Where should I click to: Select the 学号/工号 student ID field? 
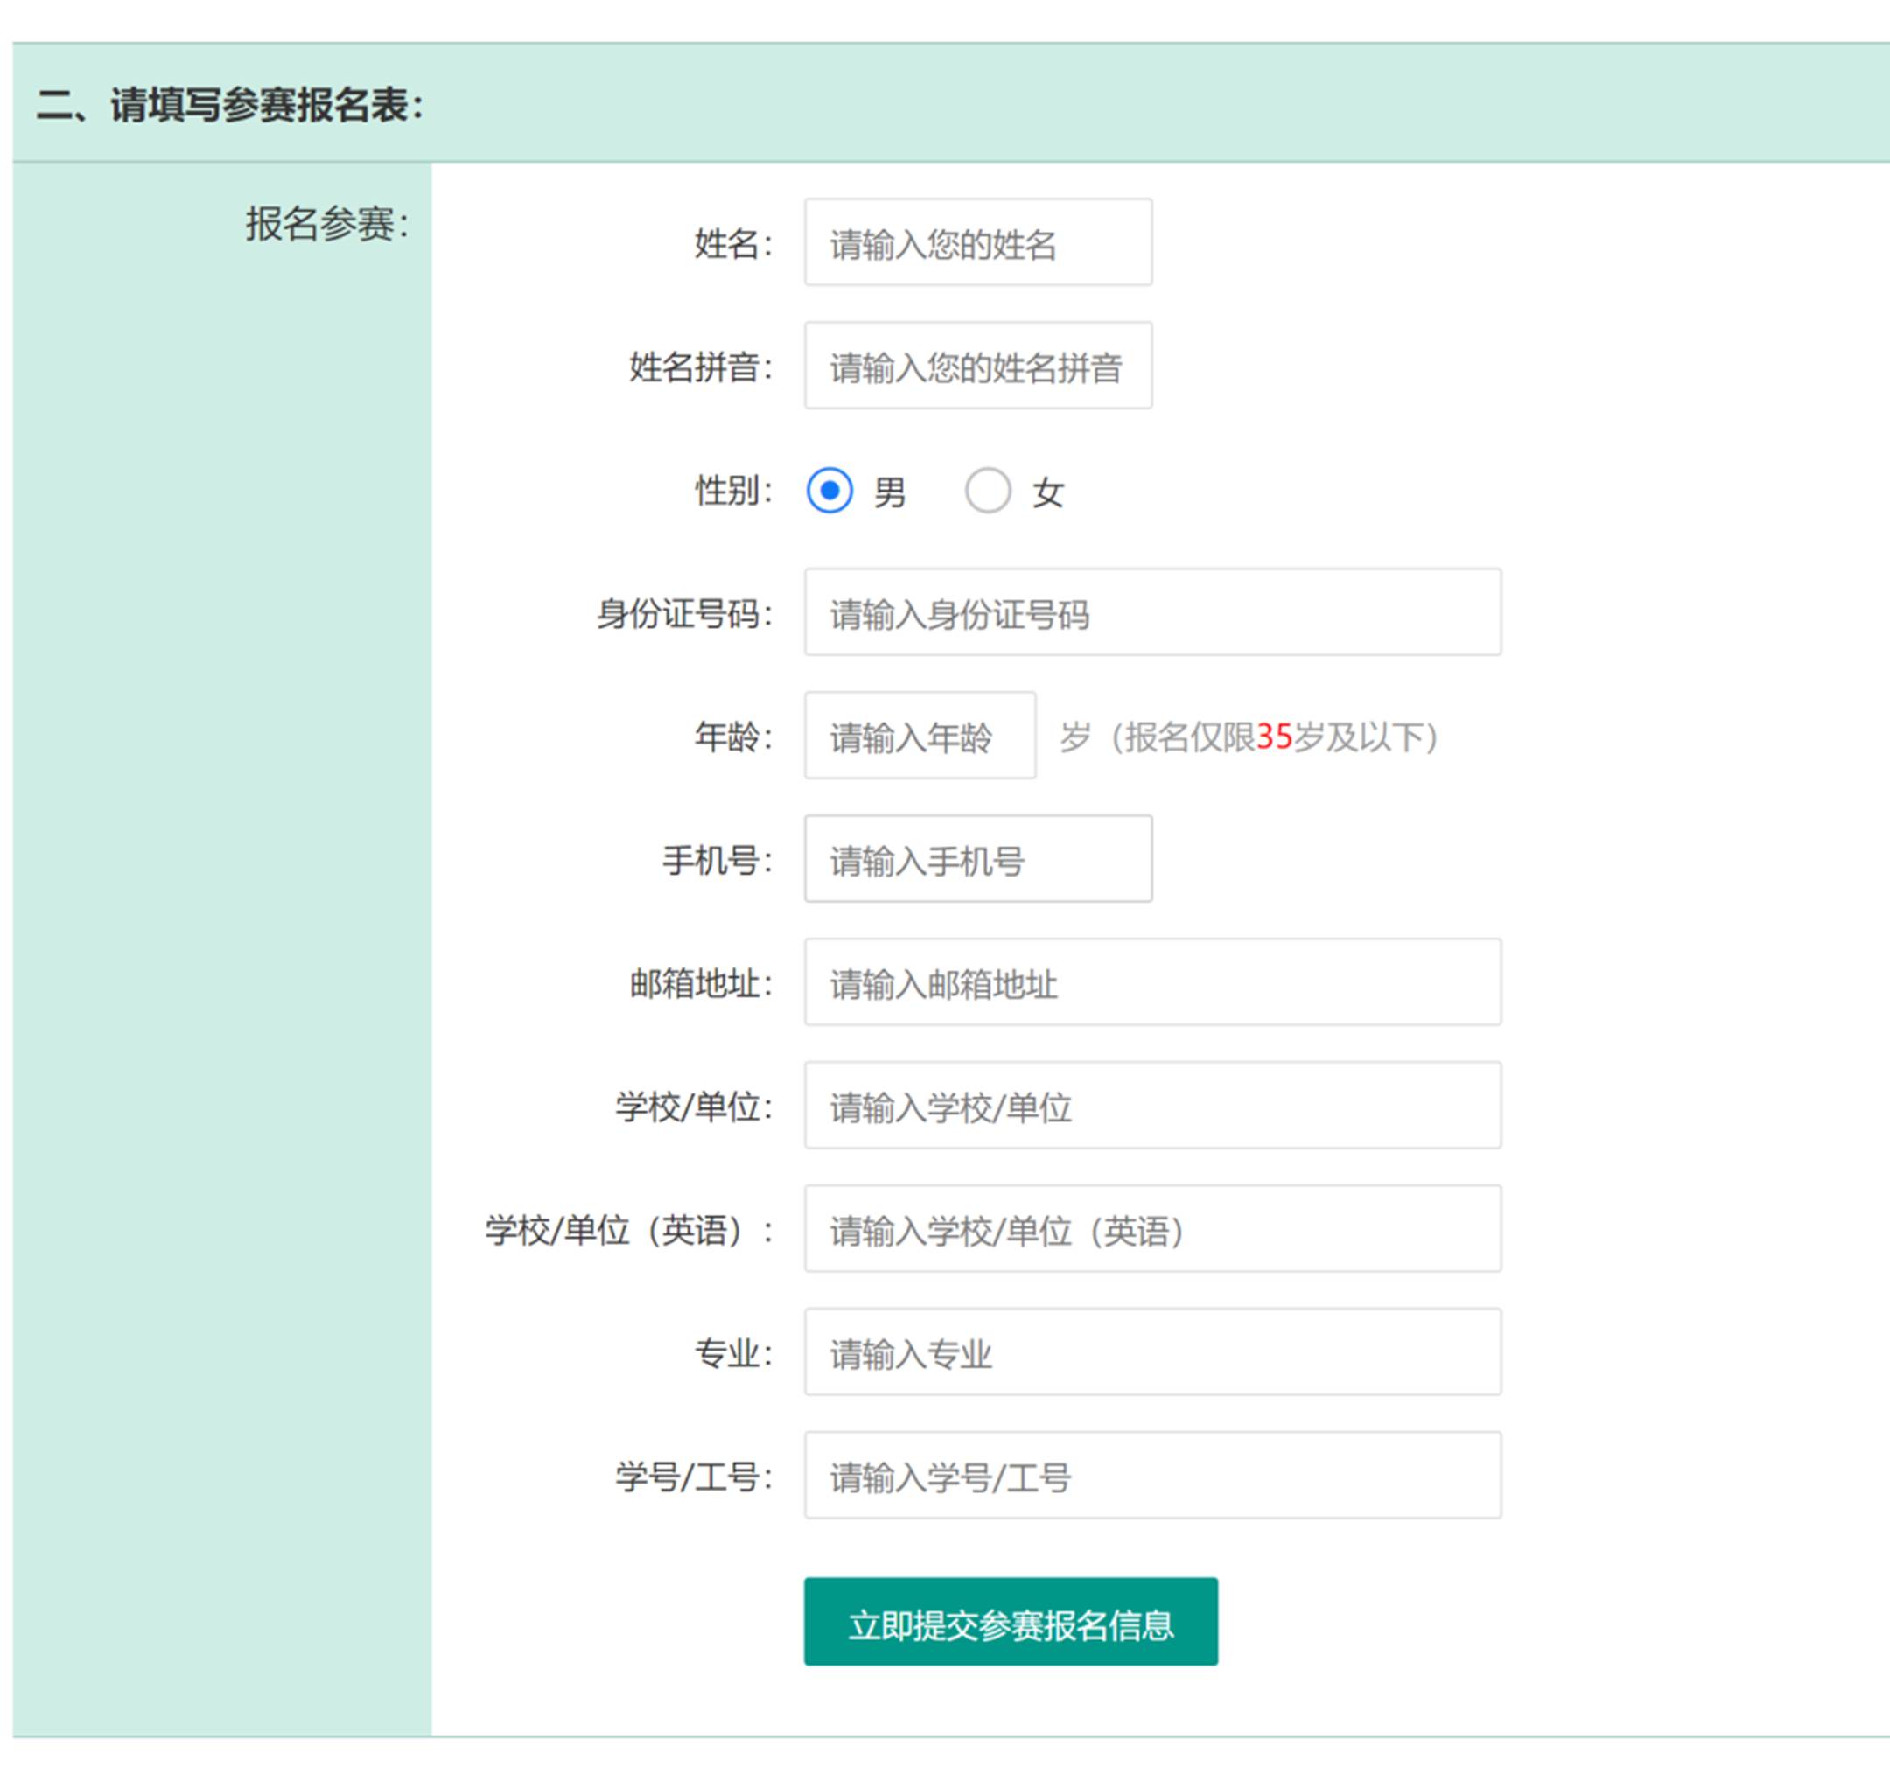(x=1151, y=1476)
